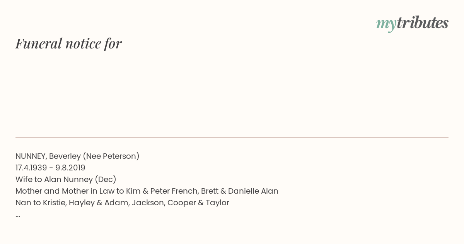
Task: Click the dates line "17.4.1939 - 9.8.2019"
Action: click(50, 168)
